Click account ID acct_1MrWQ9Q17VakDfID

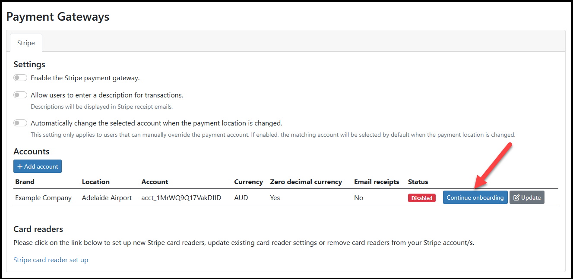pos(181,197)
